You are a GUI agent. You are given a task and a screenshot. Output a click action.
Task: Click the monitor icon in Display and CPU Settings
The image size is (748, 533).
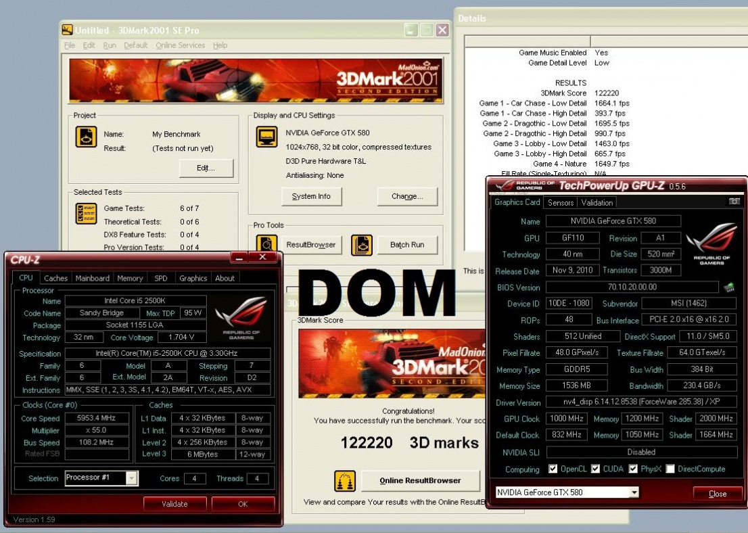pyautogui.click(x=266, y=137)
